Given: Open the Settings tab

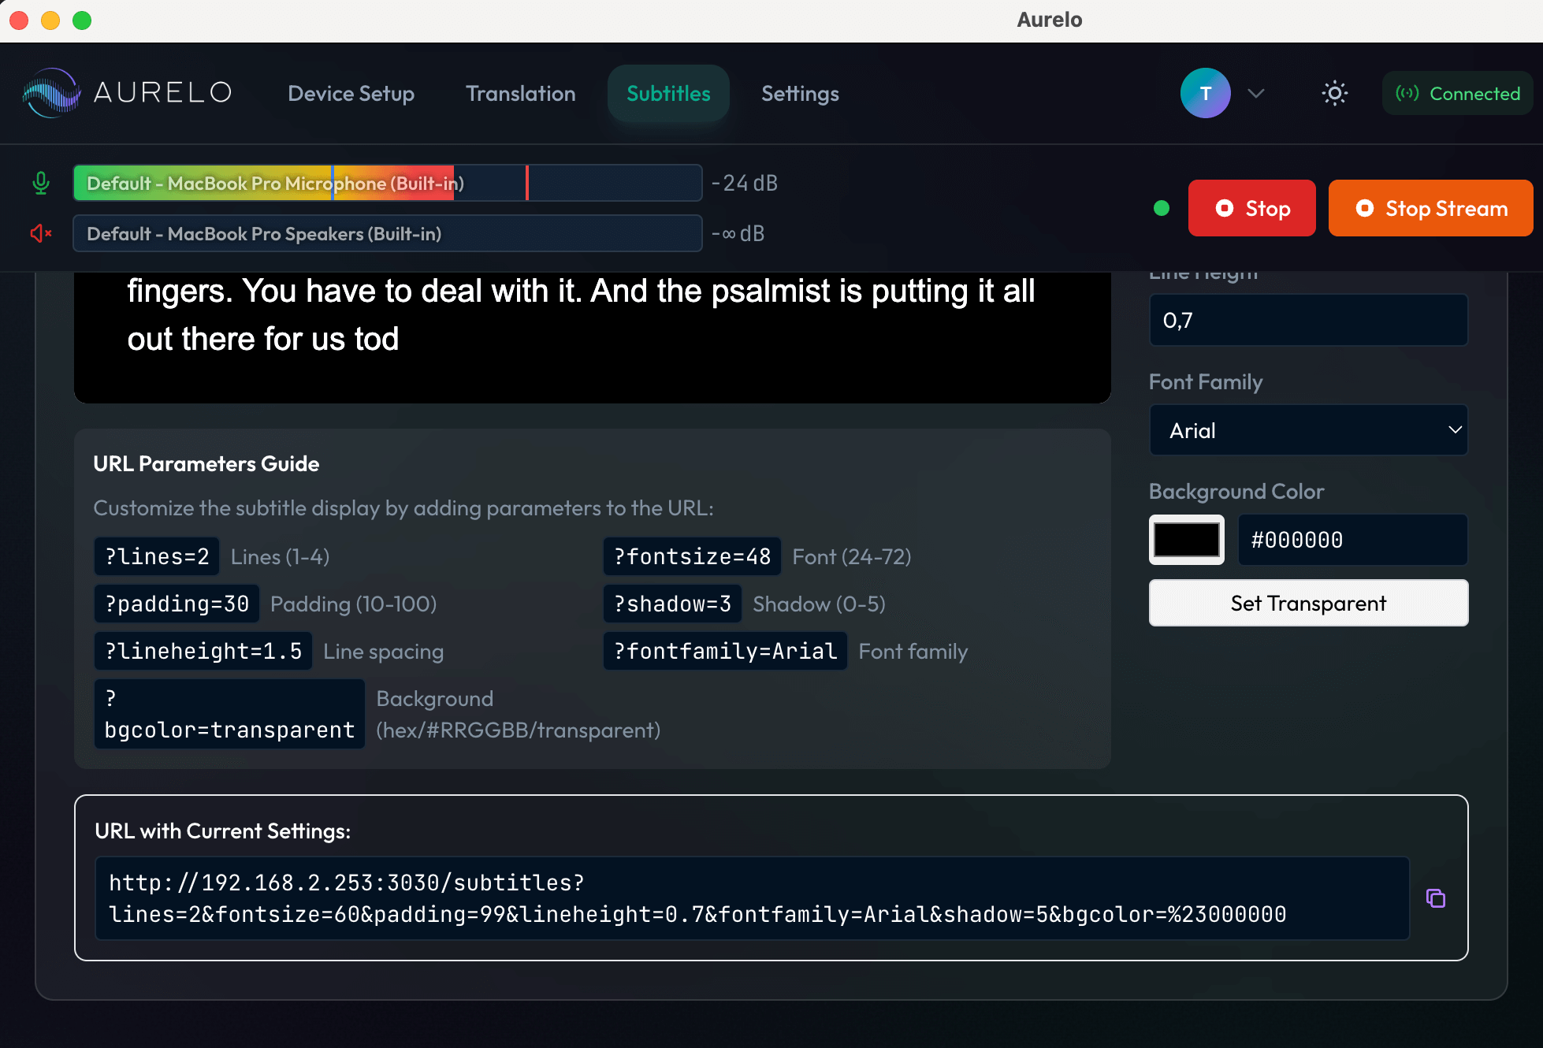Looking at the screenshot, I should coord(799,93).
